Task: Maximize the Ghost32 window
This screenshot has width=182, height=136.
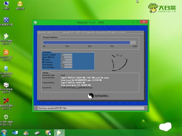Action: coord(137,22)
